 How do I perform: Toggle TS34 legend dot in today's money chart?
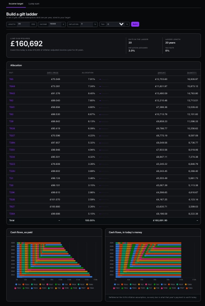tap(122, 288)
